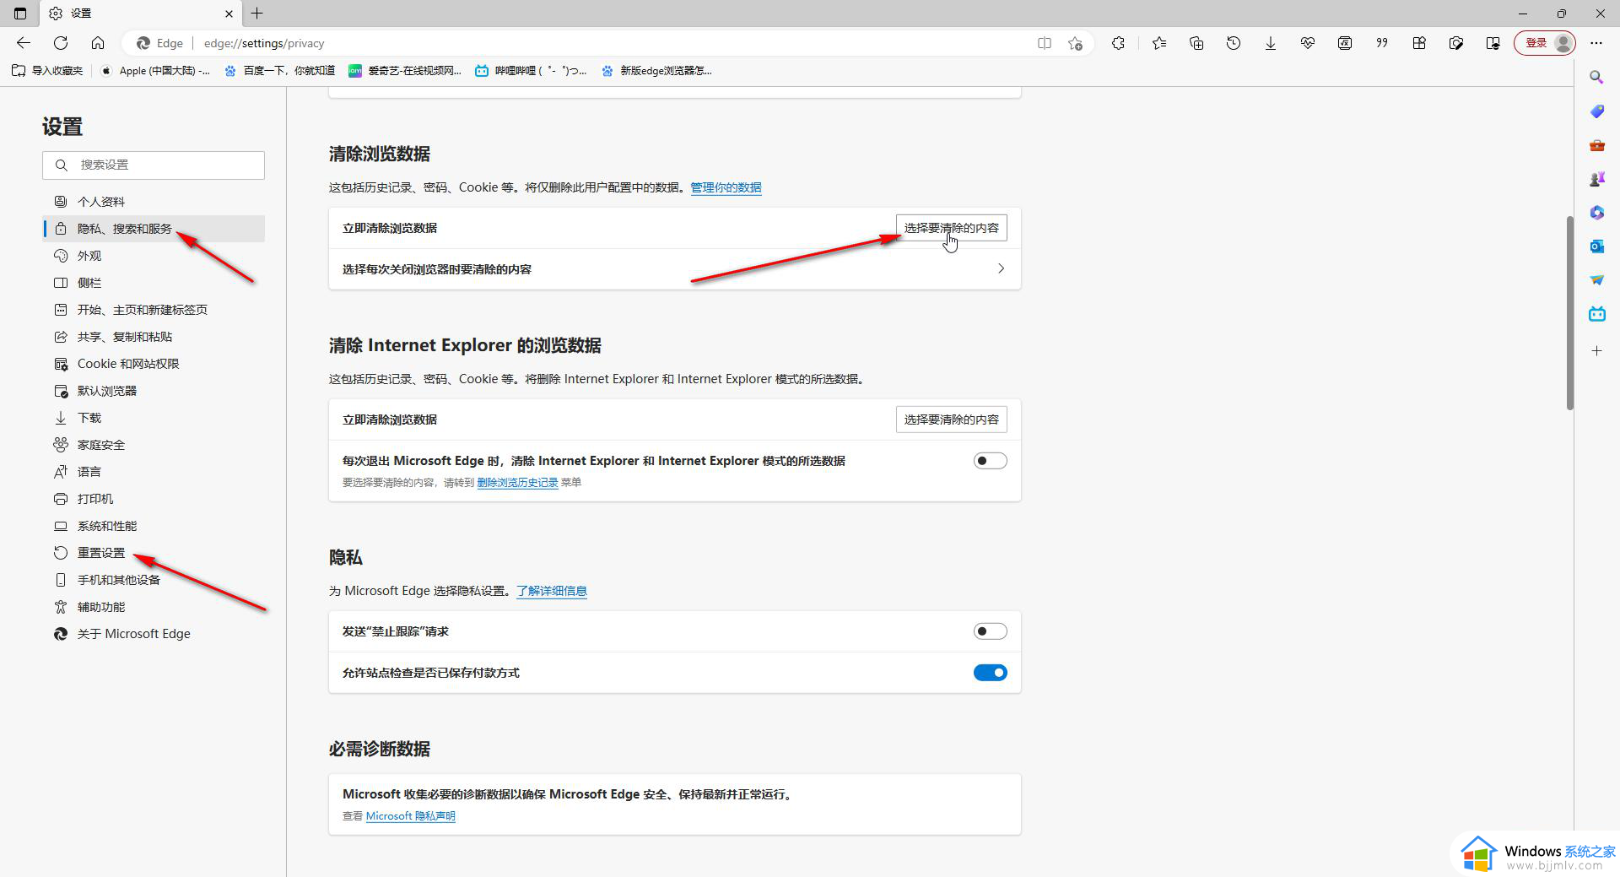1620x877 pixels.
Task: Open the sidebar Bilibili icon
Action: [1596, 314]
